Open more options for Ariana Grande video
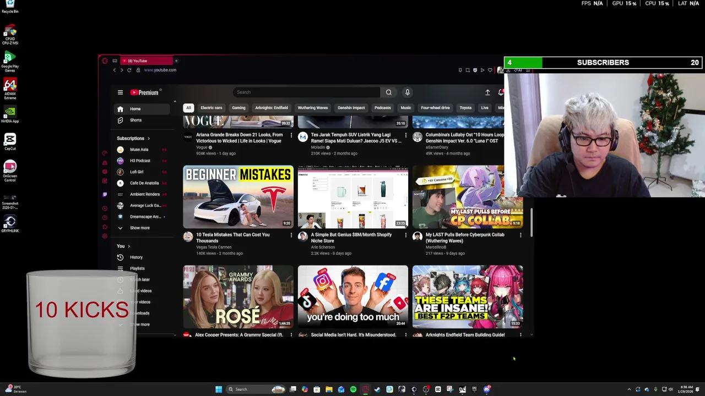 [291, 135]
